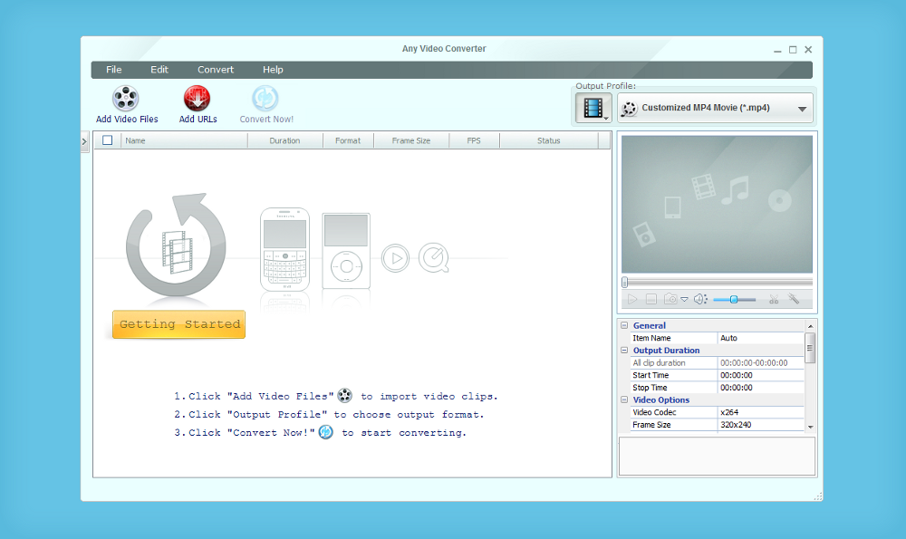The image size is (906, 539).
Task: Click the Add URLs download icon
Action: tap(197, 98)
